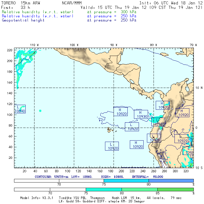
Task: Click the '220' y-axis tick label
Action: (x=10, y=50)
